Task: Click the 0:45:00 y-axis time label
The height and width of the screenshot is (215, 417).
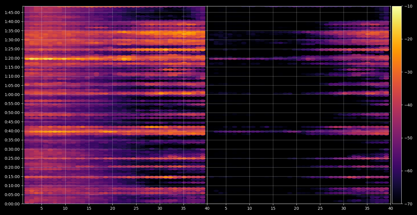Action: click(12, 122)
